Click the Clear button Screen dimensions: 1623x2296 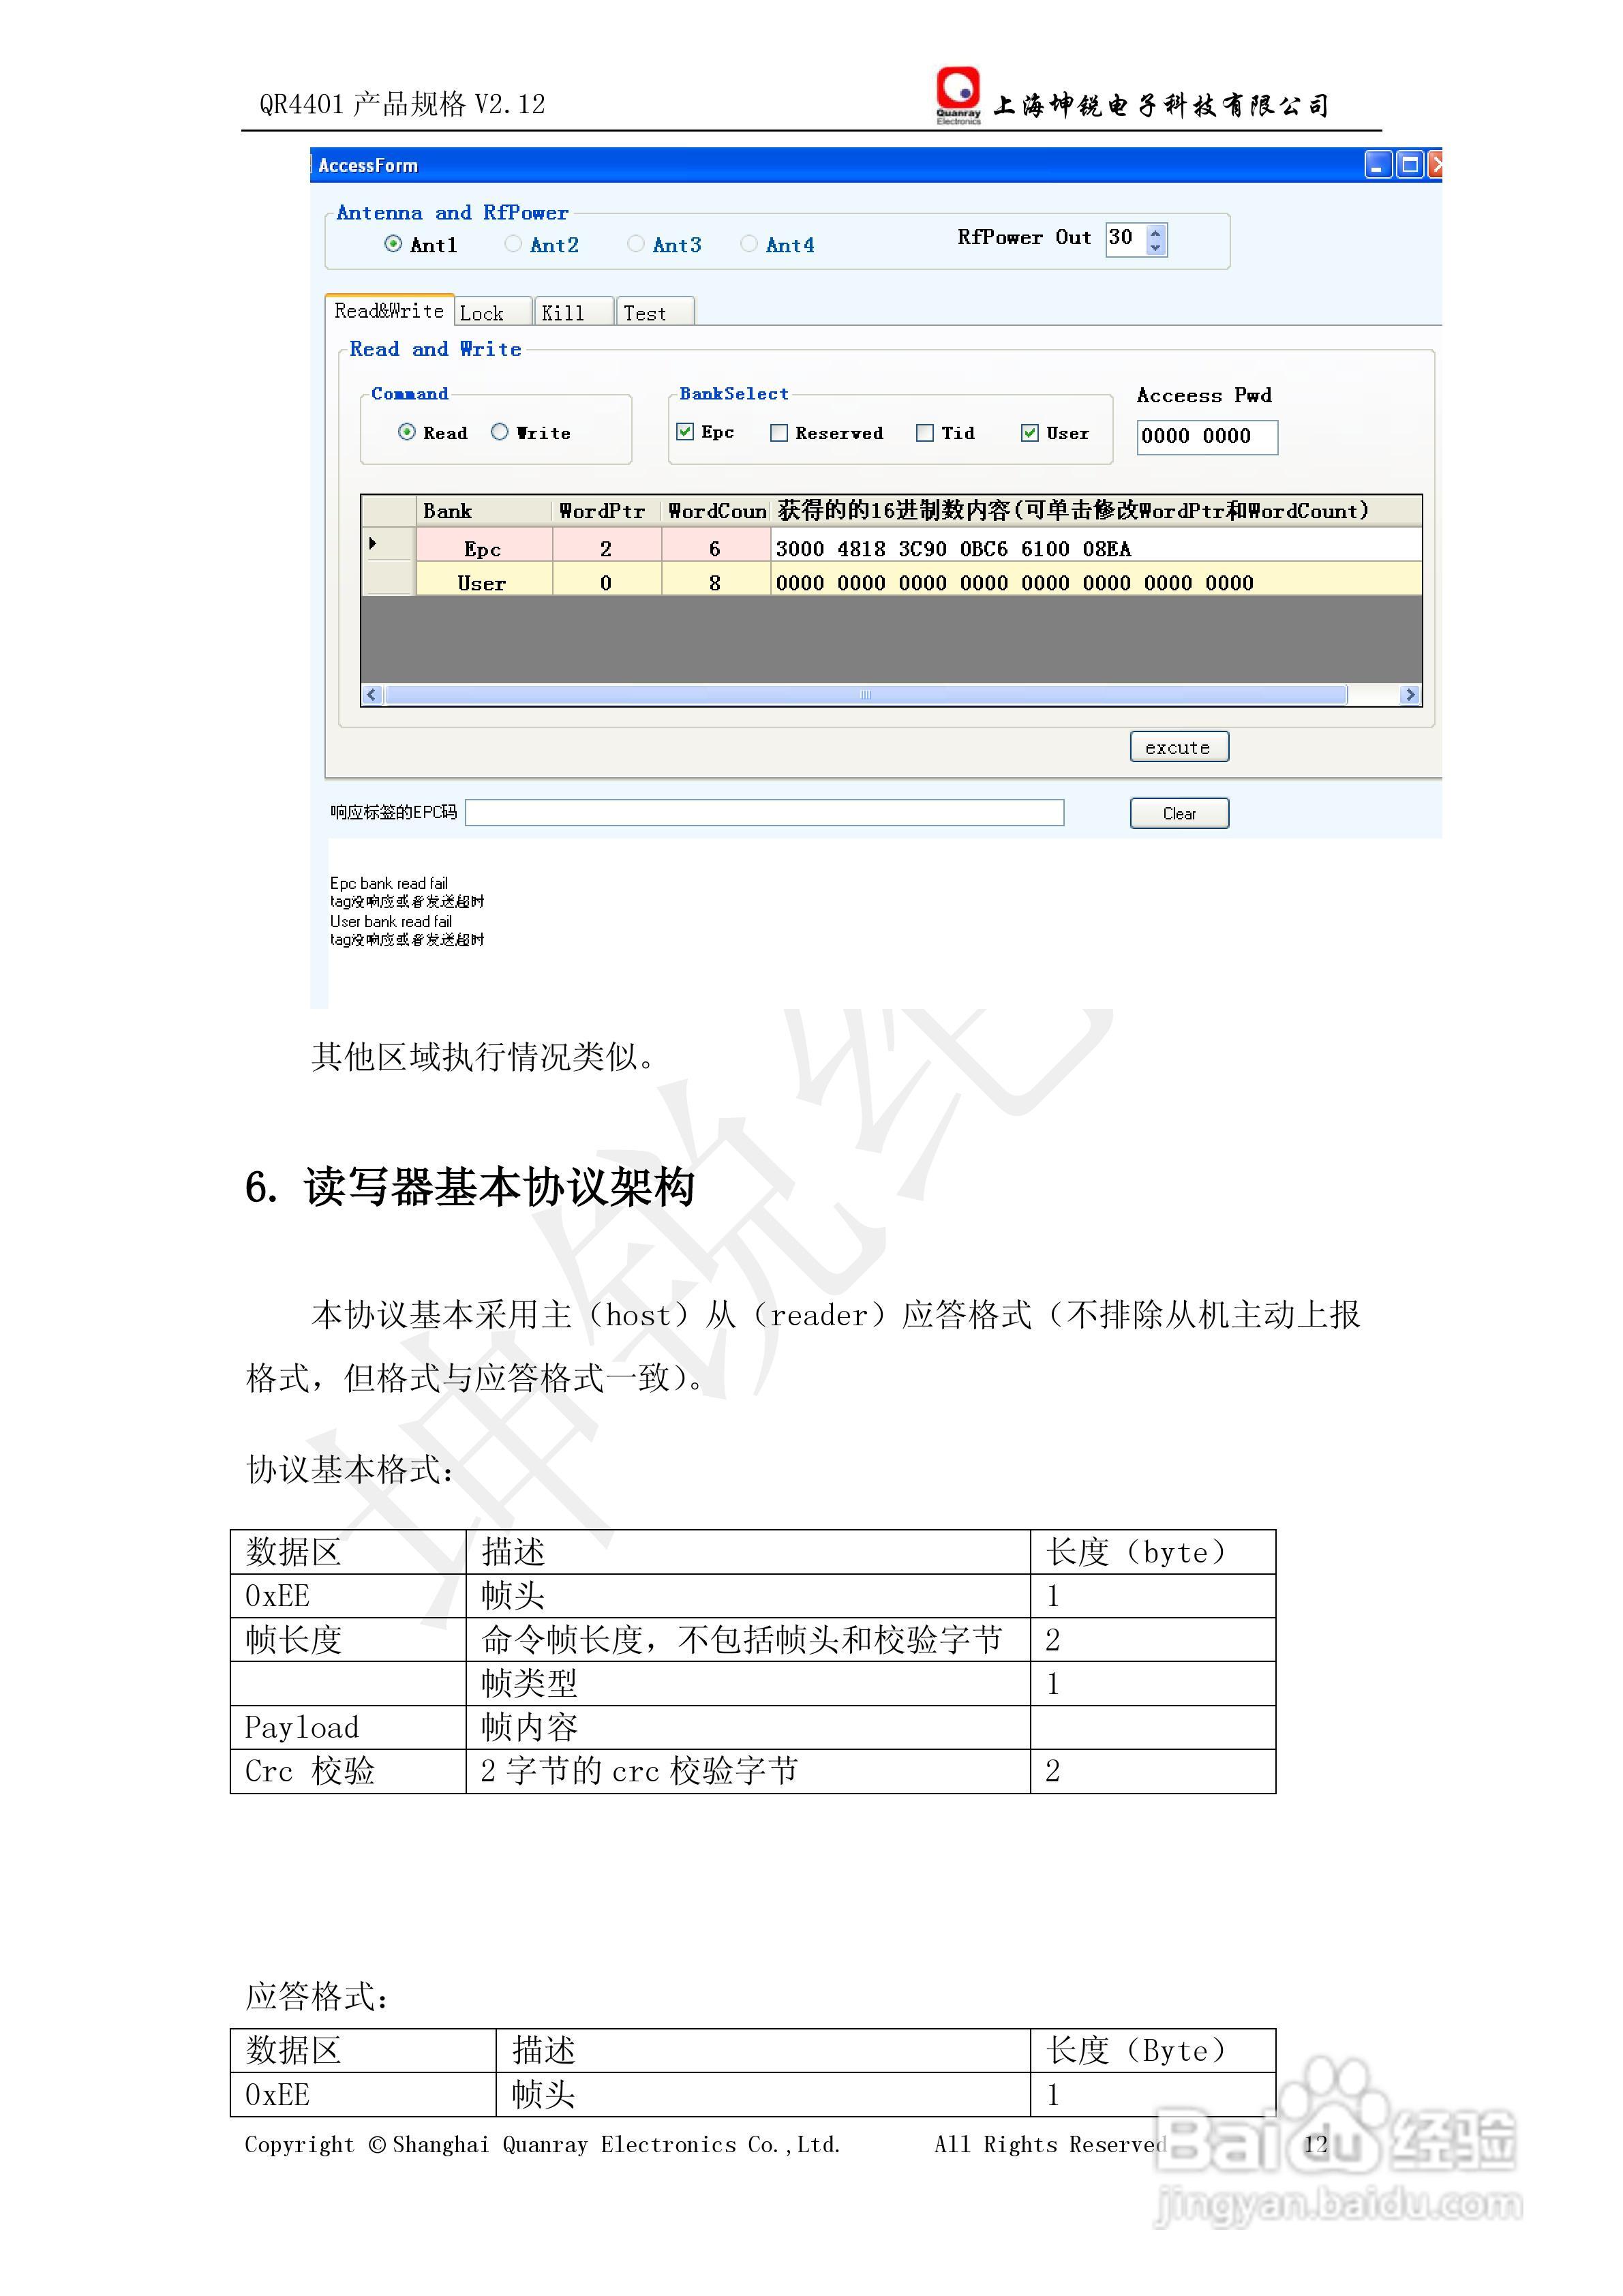click(x=1179, y=813)
